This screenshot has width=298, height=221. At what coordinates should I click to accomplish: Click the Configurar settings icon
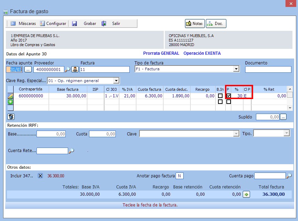click(x=42, y=24)
